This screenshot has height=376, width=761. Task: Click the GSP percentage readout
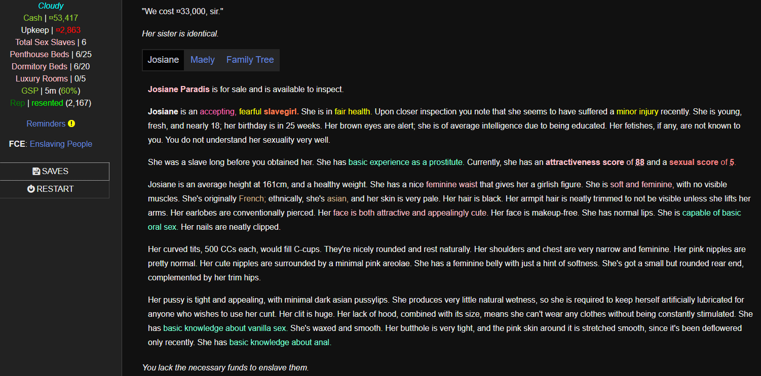(x=69, y=91)
